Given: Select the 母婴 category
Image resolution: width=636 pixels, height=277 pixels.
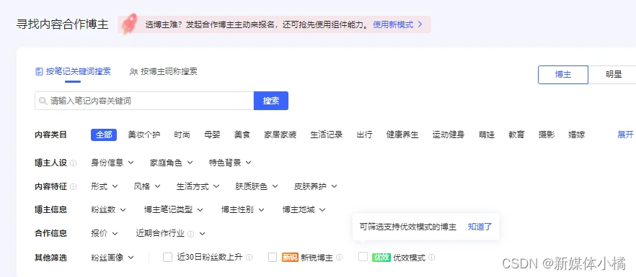Looking at the screenshot, I should pos(212,135).
